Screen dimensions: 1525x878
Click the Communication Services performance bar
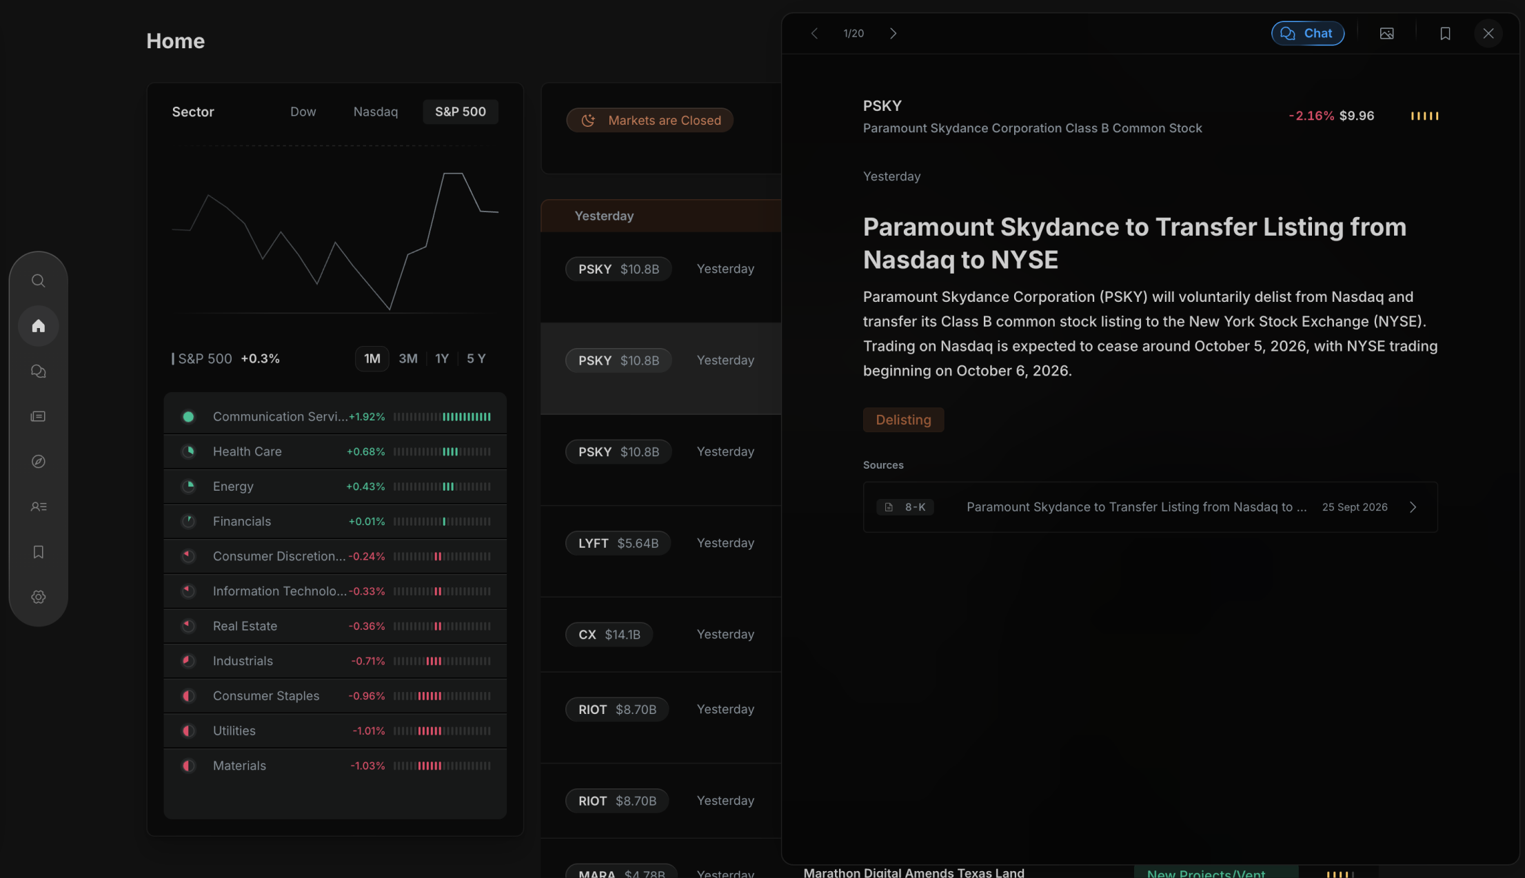442,417
